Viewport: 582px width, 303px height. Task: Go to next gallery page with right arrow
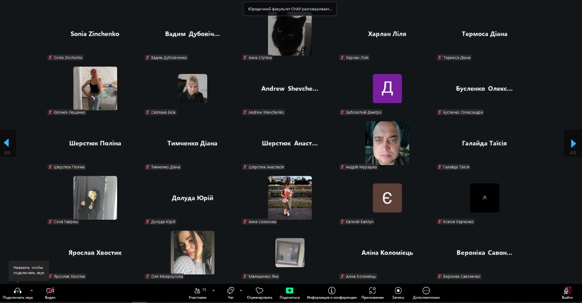pos(573,143)
